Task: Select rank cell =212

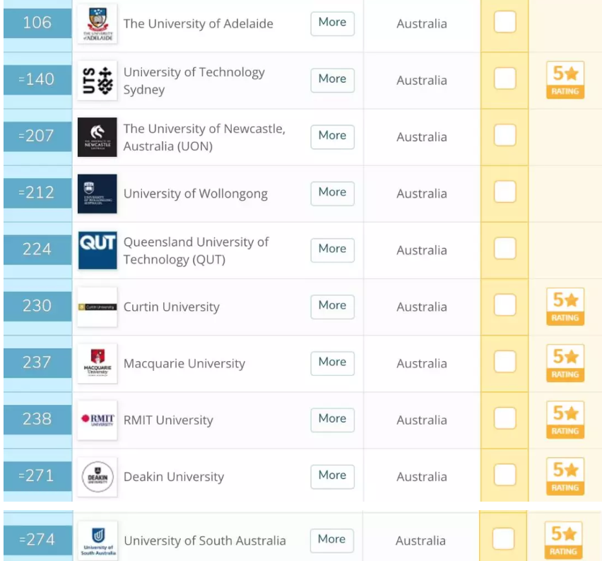Action: [x=37, y=193]
